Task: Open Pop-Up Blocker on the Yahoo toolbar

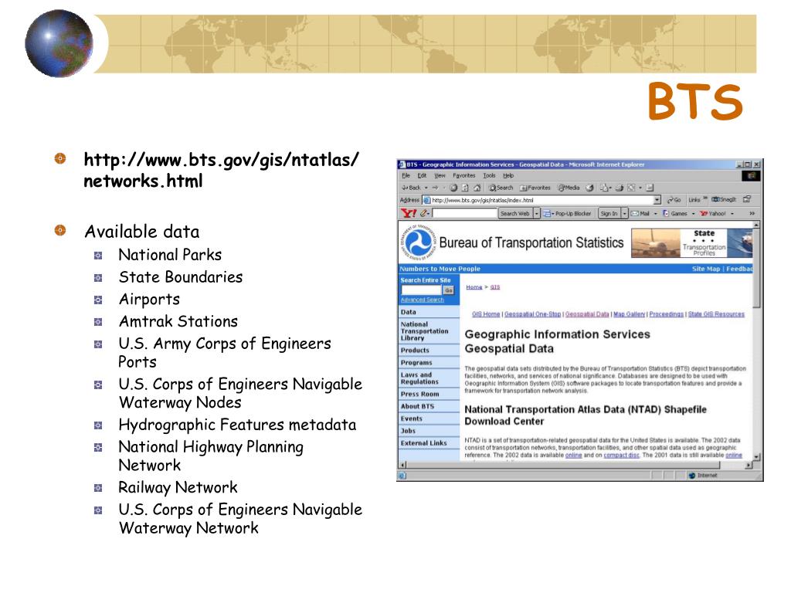Action: 567,213
